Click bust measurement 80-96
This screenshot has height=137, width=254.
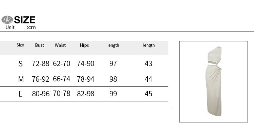click(41, 94)
